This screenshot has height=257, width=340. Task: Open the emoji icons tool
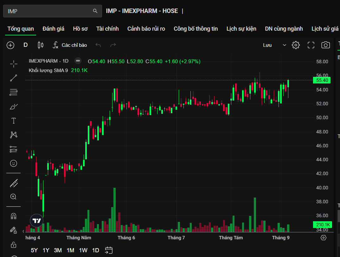pyautogui.click(x=13, y=163)
